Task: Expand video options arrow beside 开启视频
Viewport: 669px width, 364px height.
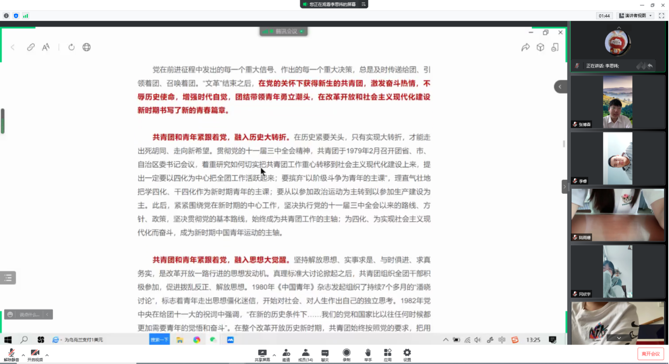Action: click(x=47, y=355)
